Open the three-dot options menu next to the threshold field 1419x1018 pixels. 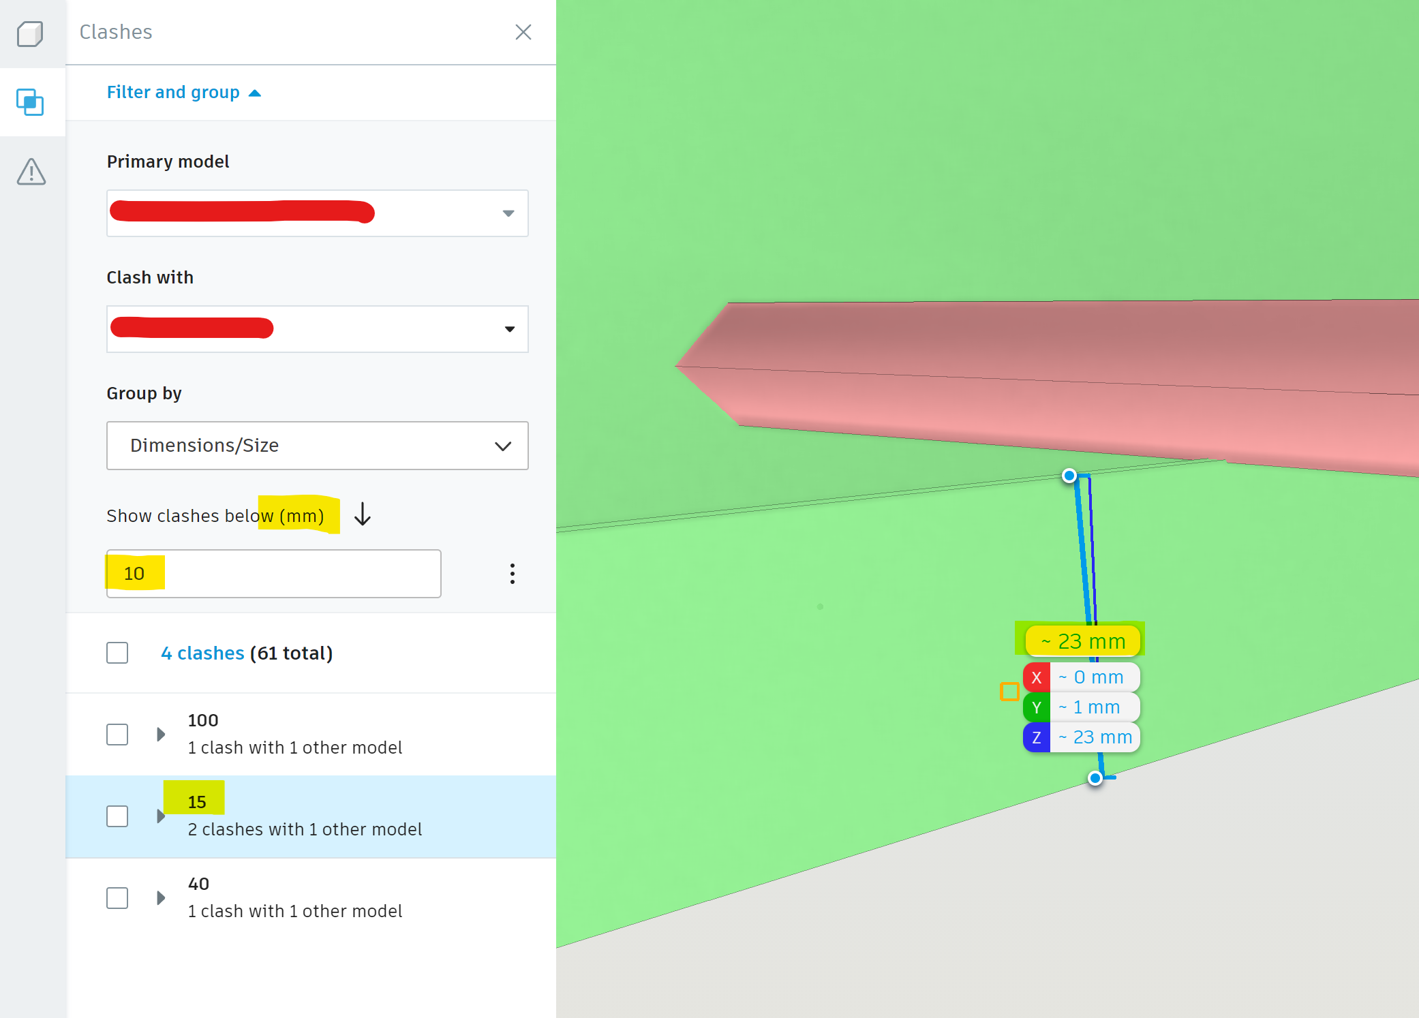(x=512, y=574)
